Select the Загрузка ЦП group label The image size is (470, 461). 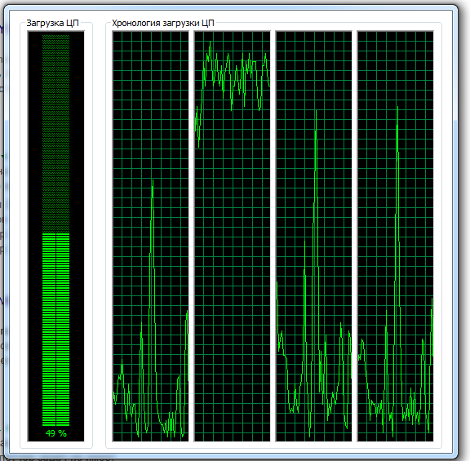coord(52,23)
